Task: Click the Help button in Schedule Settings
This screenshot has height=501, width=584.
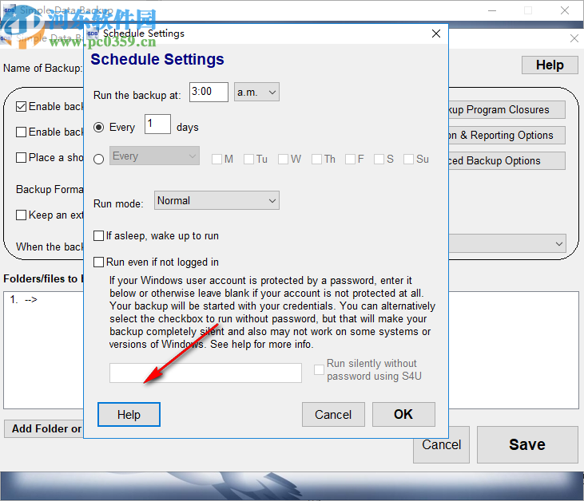Action: pos(129,414)
